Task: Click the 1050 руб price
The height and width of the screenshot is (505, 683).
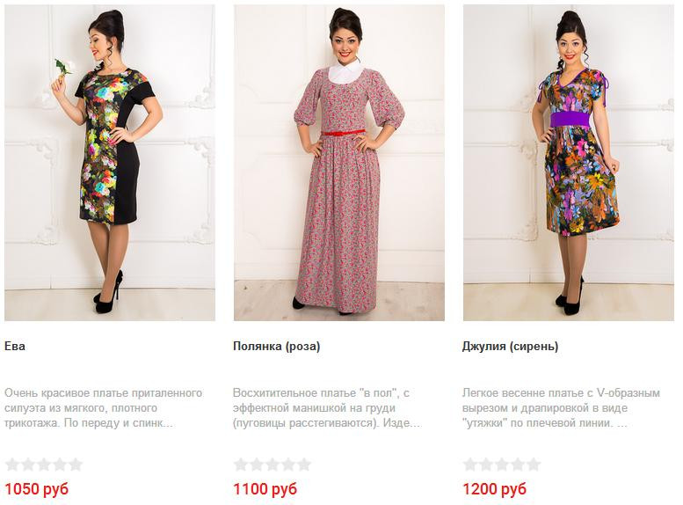Action: coord(37,489)
